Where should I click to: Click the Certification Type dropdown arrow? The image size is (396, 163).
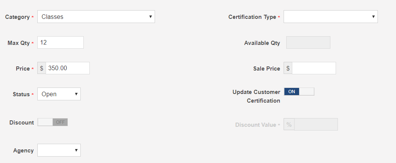pos(373,17)
